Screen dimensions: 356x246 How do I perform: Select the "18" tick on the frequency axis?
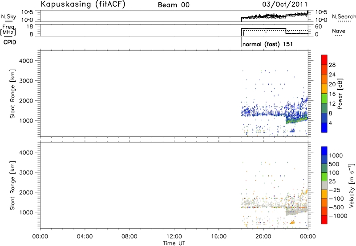click(29, 27)
